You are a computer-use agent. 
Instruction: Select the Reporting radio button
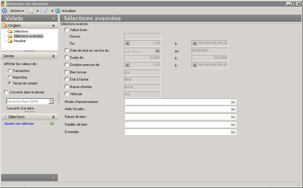pos(10,77)
